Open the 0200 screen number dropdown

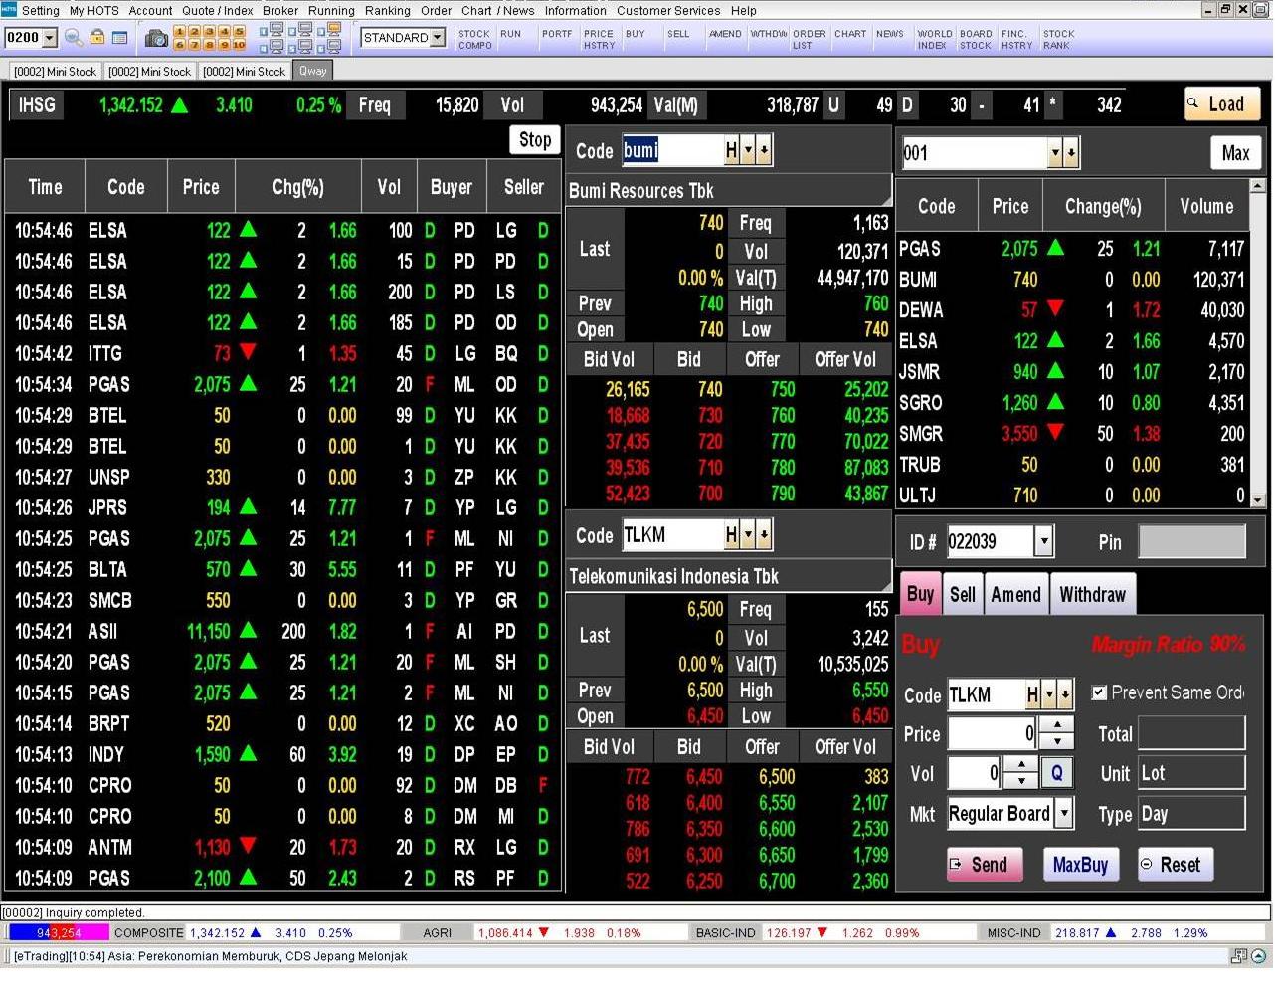tap(50, 37)
